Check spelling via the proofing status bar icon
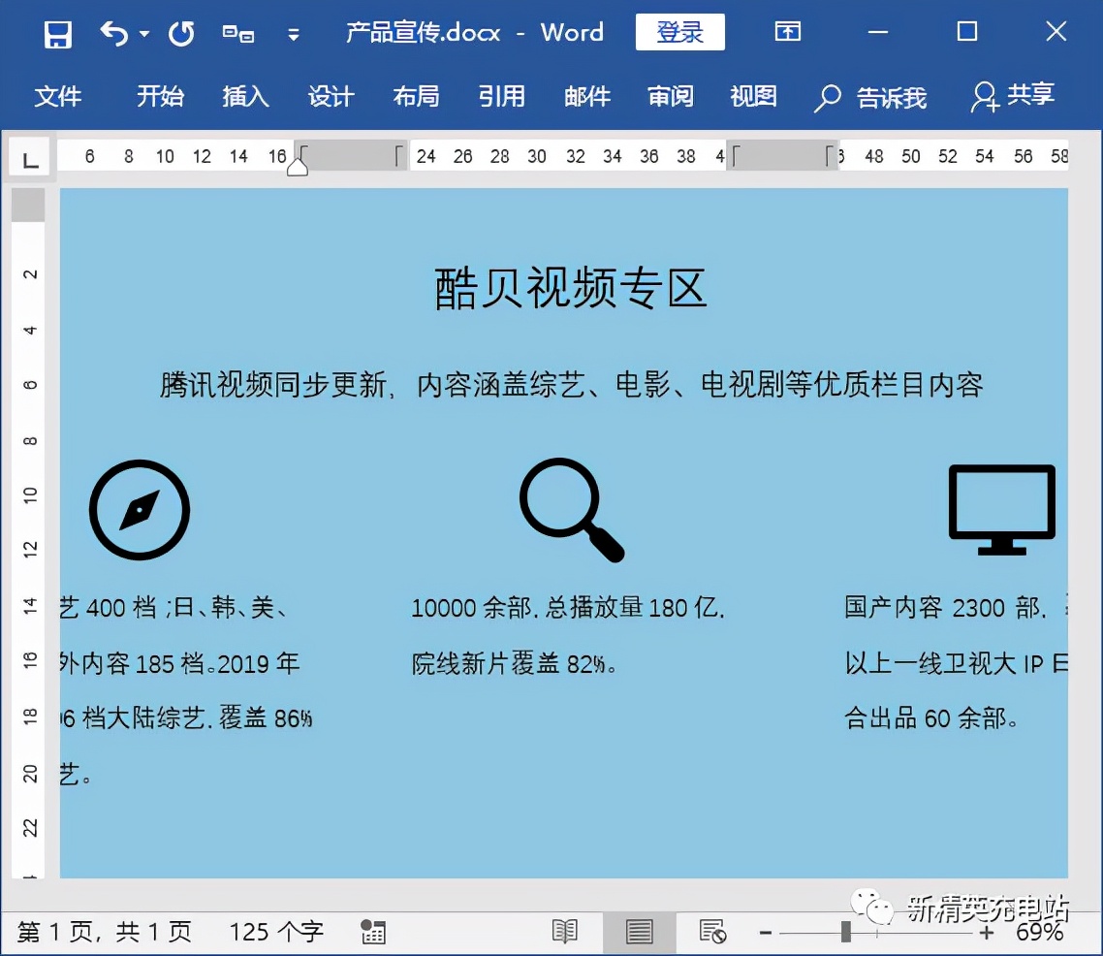The image size is (1103, 956). click(371, 932)
